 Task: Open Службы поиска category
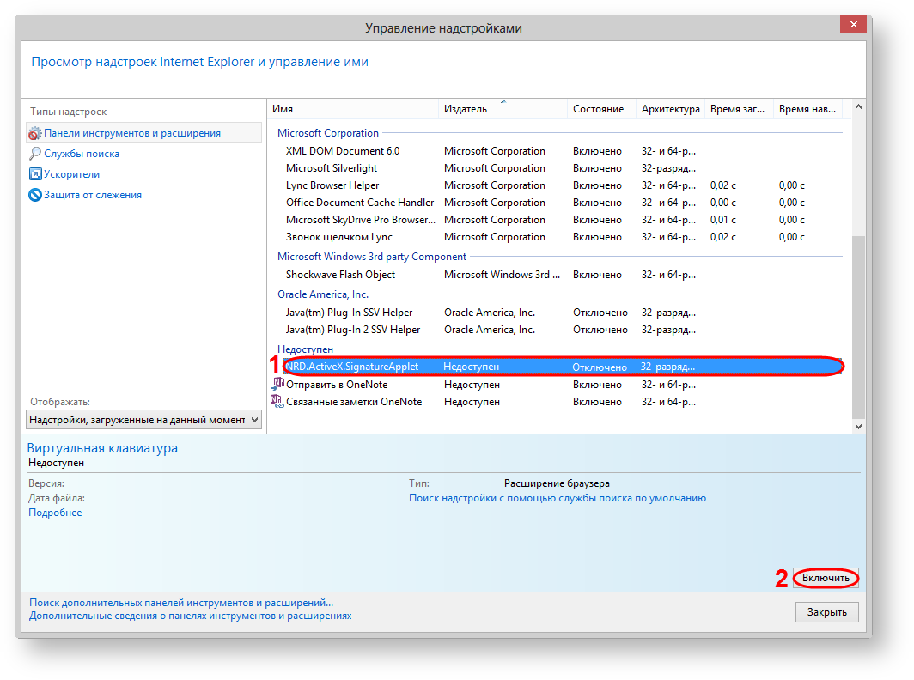(x=82, y=154)
